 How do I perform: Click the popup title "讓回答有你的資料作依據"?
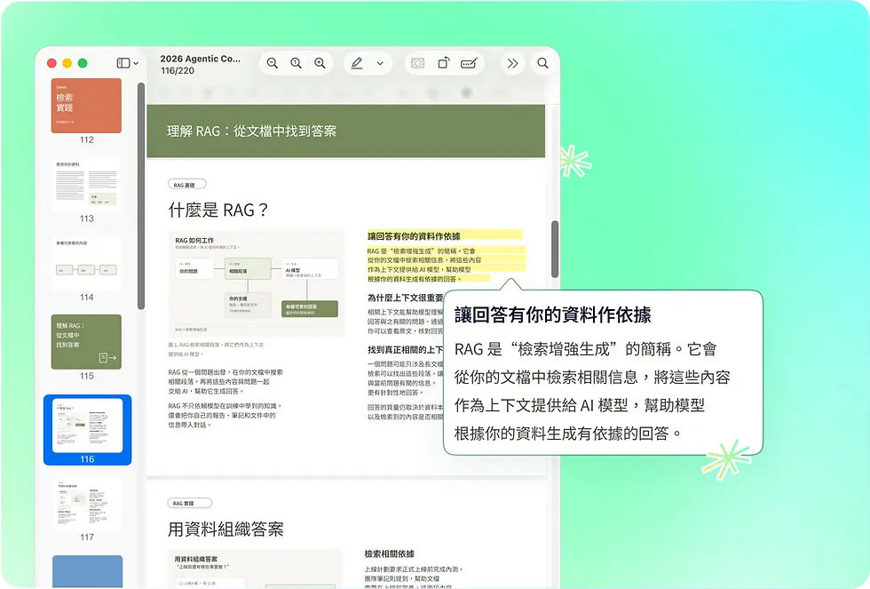pos(552,314)
